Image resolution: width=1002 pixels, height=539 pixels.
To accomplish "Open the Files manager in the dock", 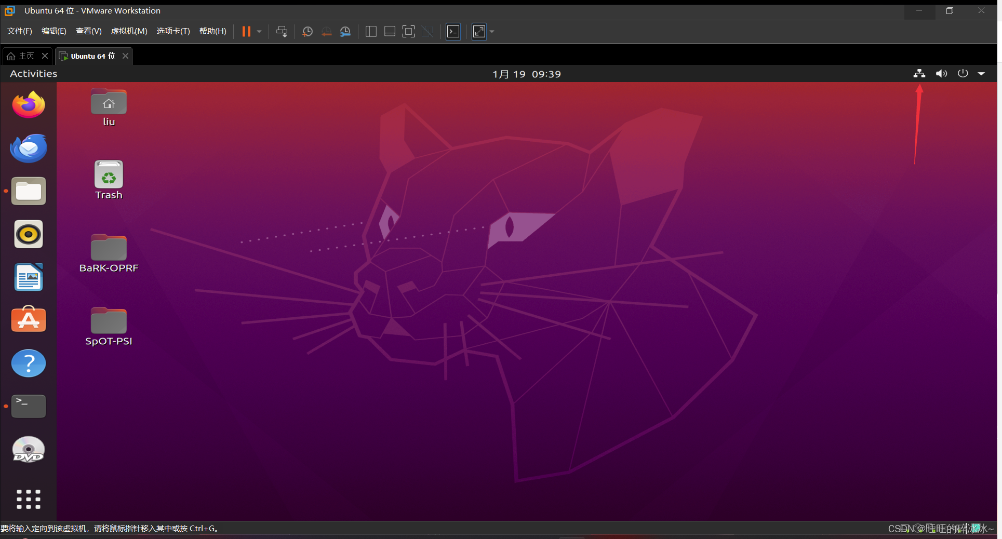I will coord(29,191).
